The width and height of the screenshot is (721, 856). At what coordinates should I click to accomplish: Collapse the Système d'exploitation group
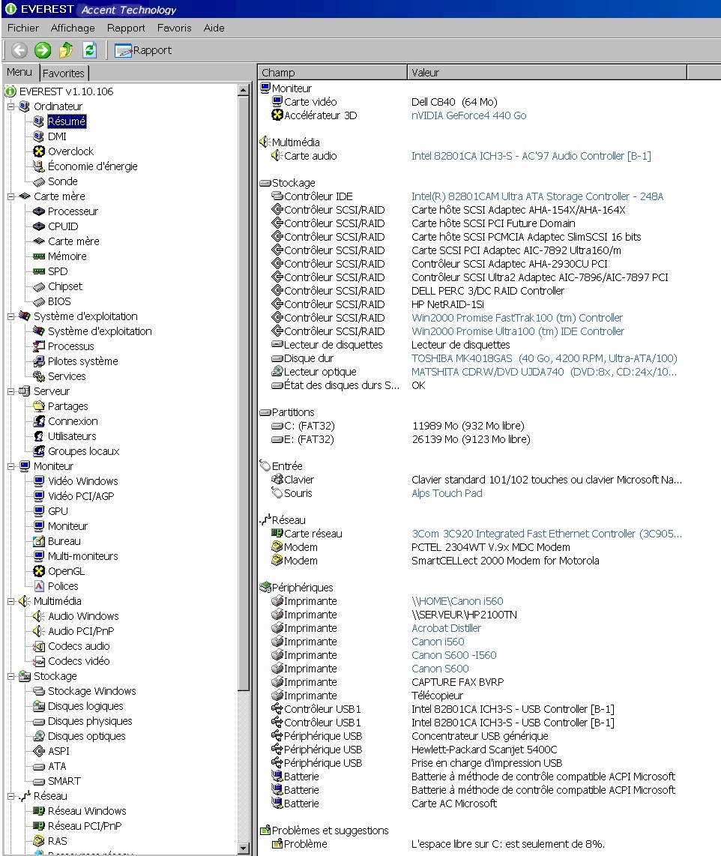click(11, 316)
